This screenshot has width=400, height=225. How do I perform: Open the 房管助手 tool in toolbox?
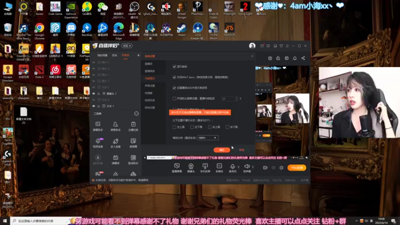[x=115, y=126]
